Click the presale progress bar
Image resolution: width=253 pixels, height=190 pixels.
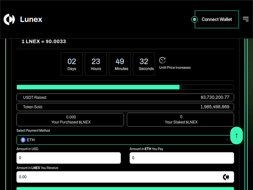(x=125, y=87)
